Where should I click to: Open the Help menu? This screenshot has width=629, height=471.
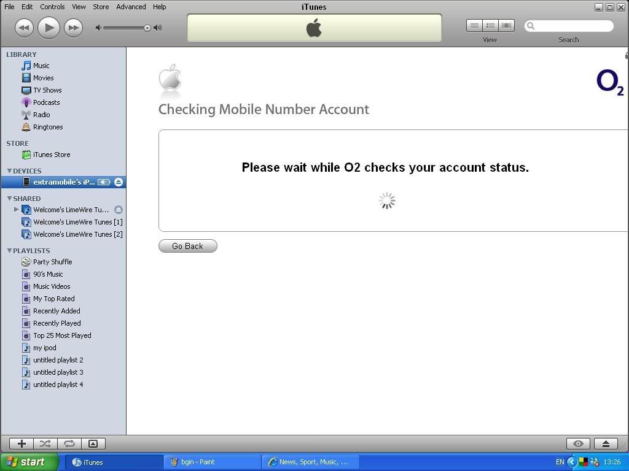click(159, 7)
